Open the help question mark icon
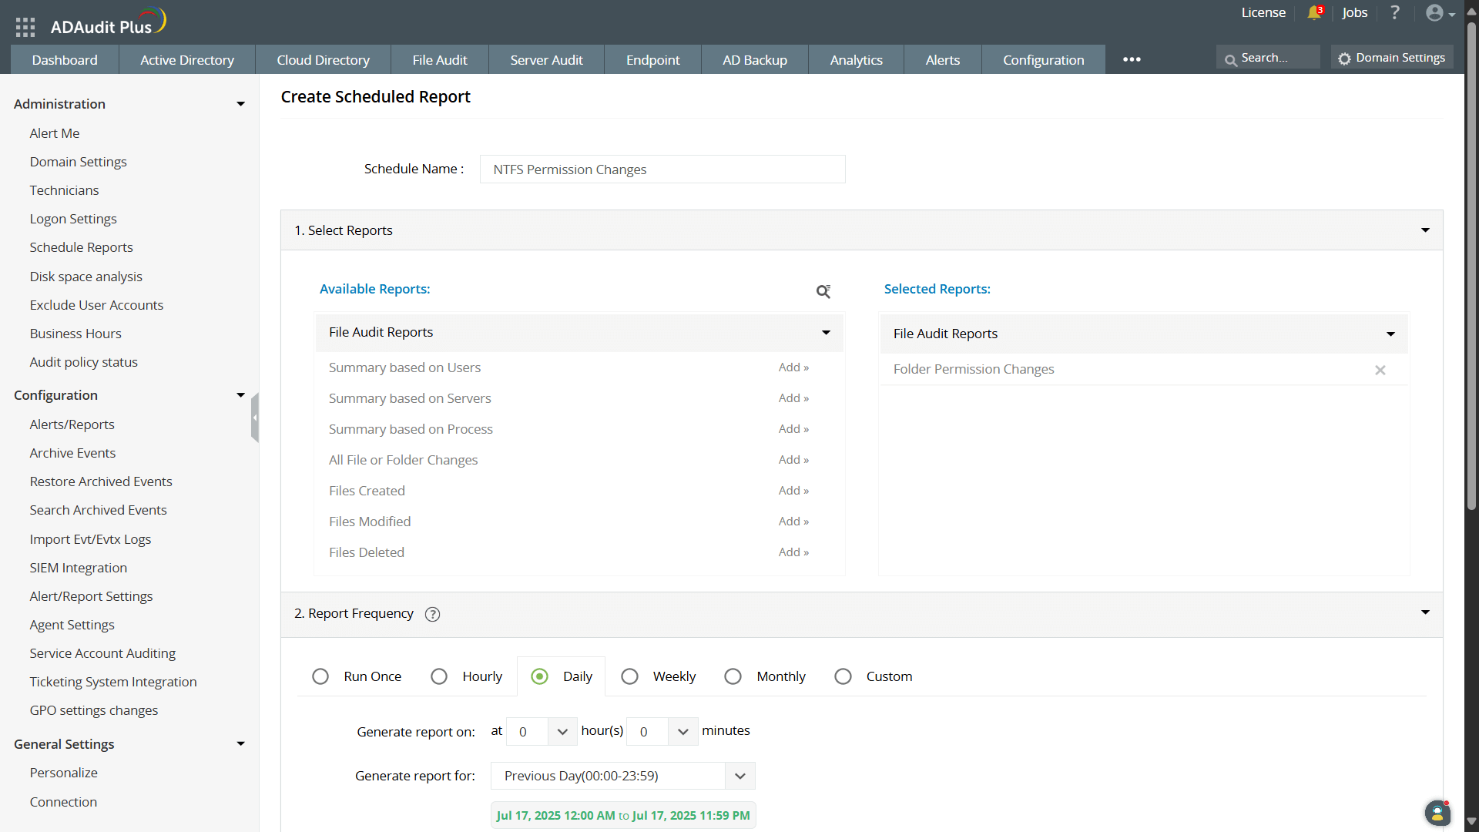The width and height of the screenshot is (1479, 832). 1394,12
